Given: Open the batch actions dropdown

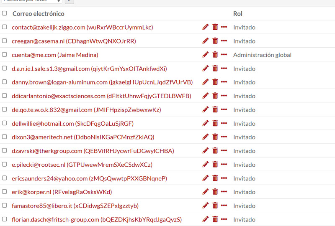Looking at the screenshot, I should pyautogui.click(x=32, y=1).
